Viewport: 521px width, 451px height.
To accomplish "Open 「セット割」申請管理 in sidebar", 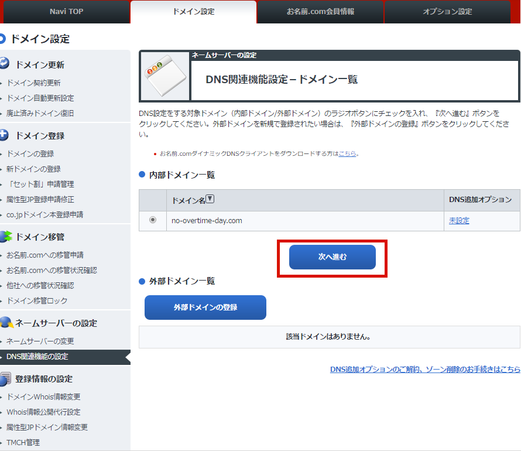I will pos(40,184).
